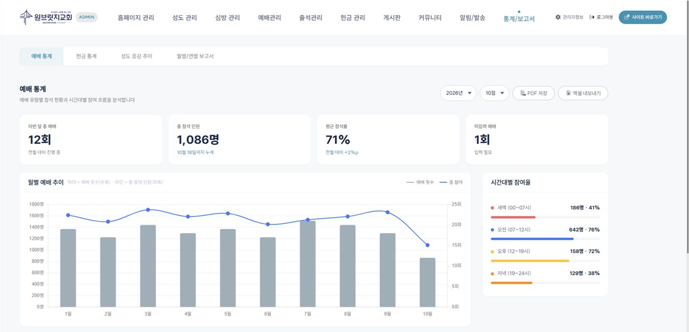Click the '186명 · 41%' value

pyautogui.click(x=585, y=208)
